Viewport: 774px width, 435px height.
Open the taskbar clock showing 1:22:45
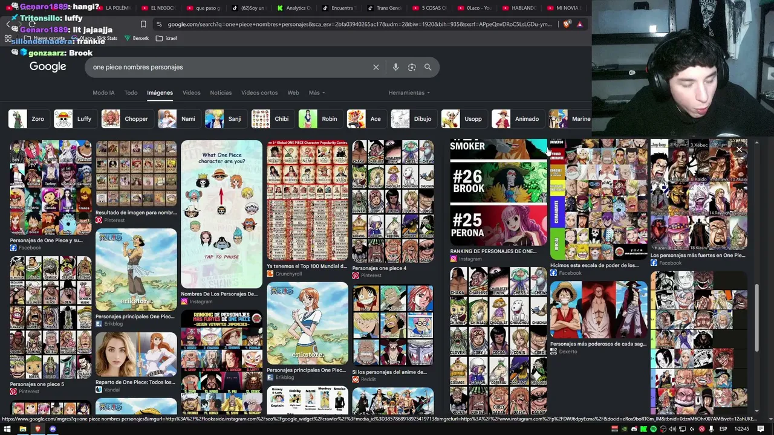click(743, 429)
